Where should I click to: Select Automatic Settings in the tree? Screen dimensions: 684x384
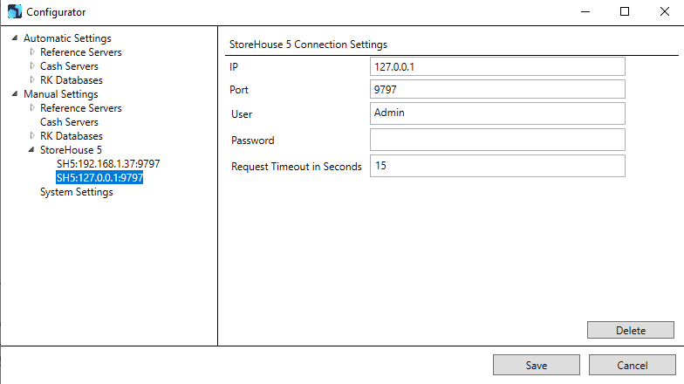click(67, 38)
